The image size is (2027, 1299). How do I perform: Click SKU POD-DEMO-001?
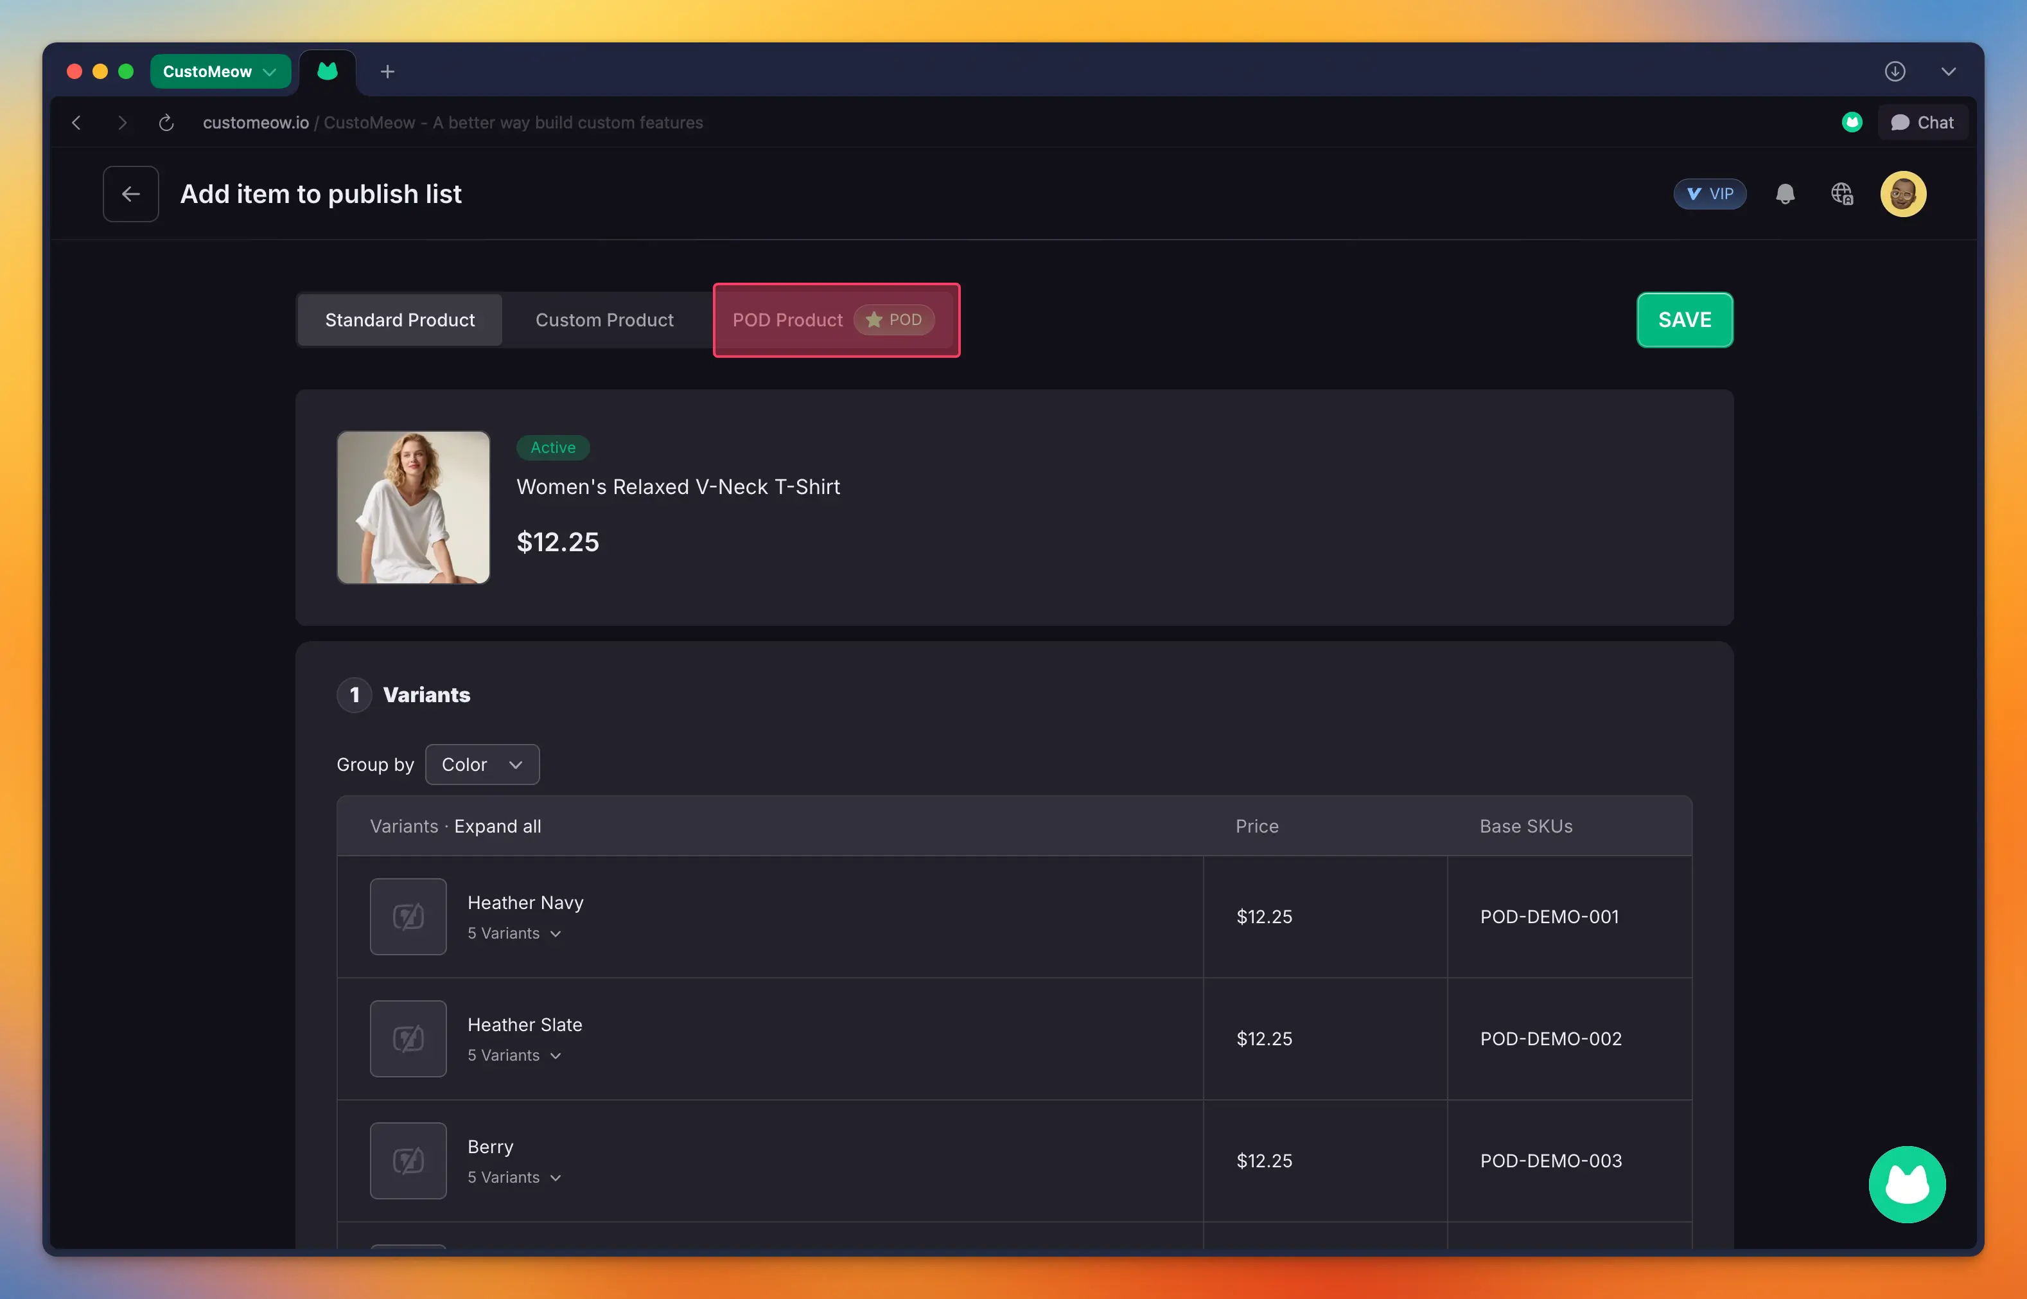pyautogui.click(x=1550, y=917)
